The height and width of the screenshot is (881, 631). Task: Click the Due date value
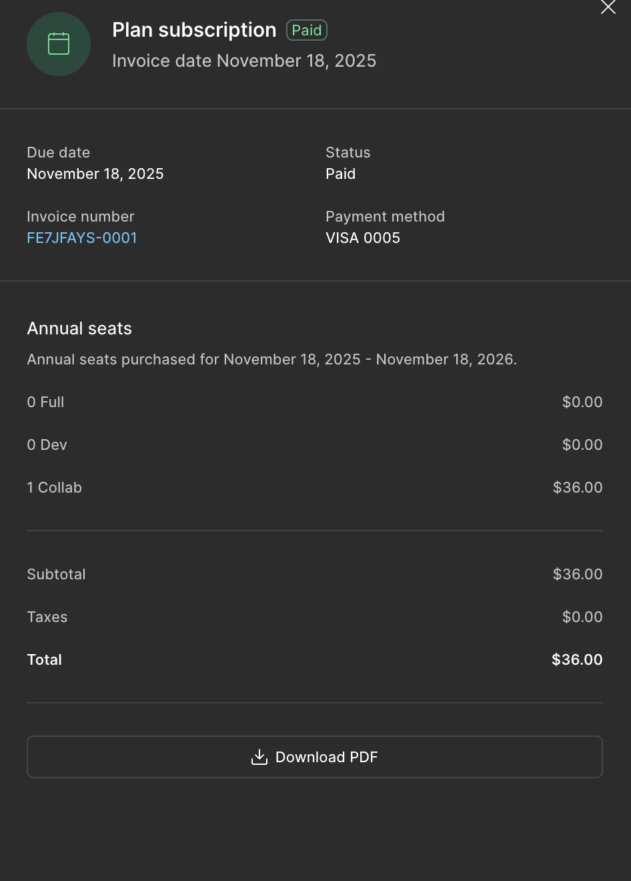(95, 174)
